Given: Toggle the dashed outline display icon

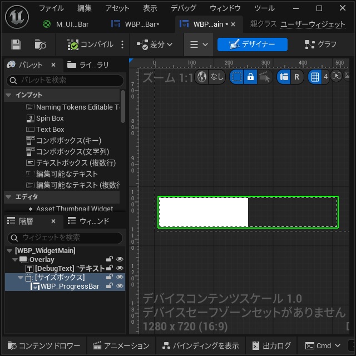Looking at the screenshot, I should point(237,77).
